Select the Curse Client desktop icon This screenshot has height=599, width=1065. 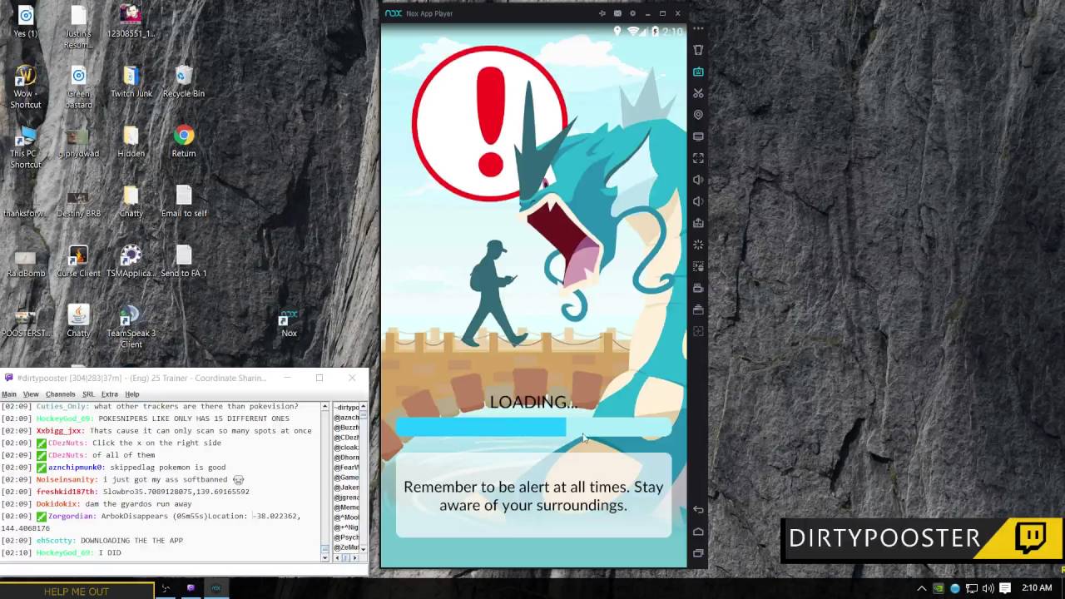(78, 261)
